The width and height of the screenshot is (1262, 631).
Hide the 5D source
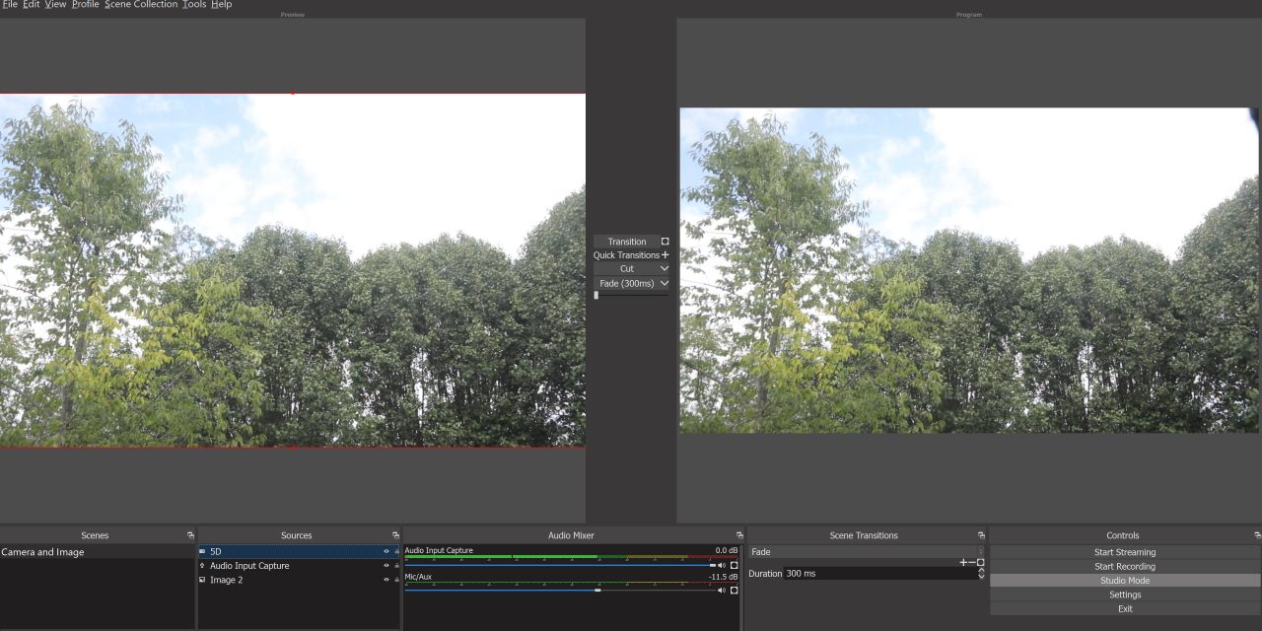(x=386, y=552)
